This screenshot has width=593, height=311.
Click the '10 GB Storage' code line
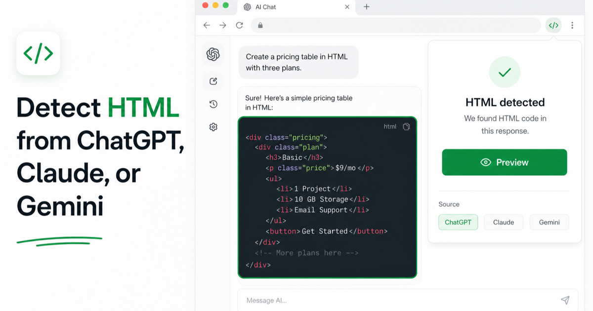pyautogui.click(x=323, y=199)
